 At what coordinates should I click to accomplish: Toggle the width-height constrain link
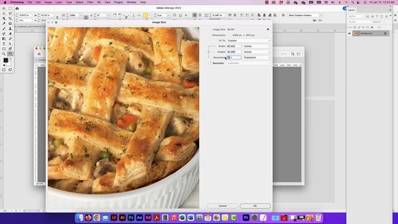point(209,52)
